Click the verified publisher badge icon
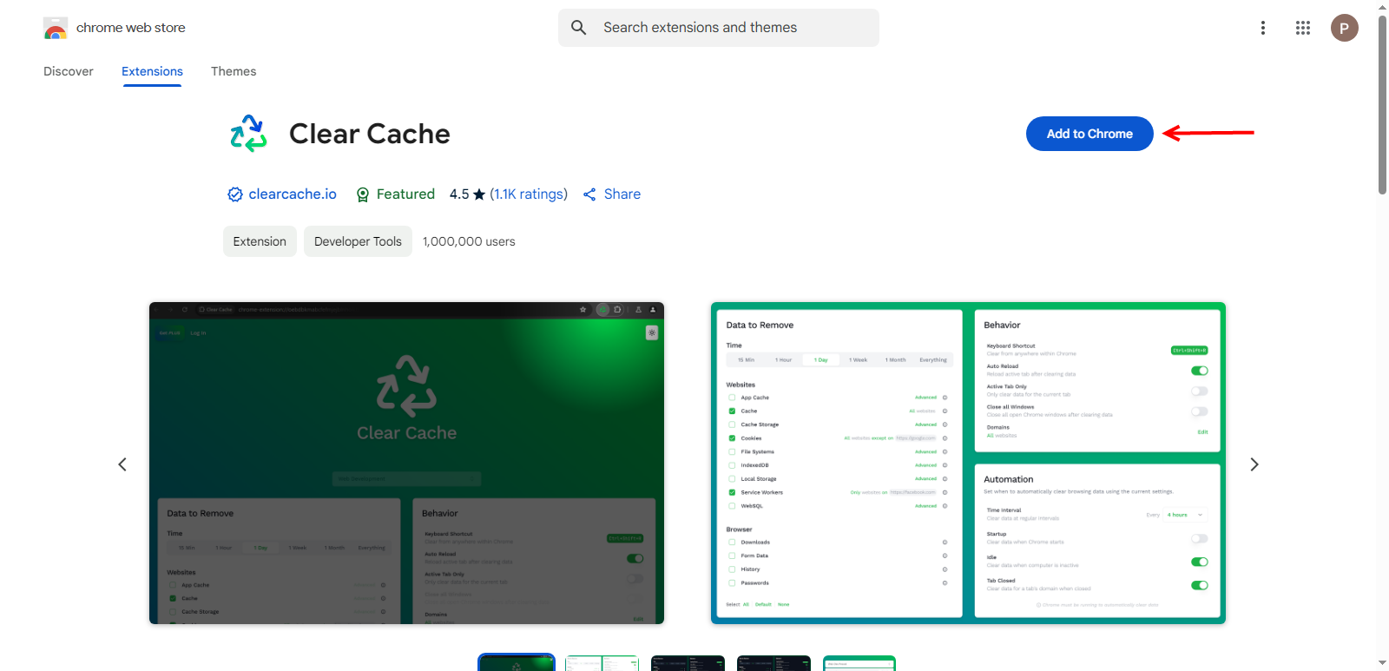1389x671 pixels. 235,194
